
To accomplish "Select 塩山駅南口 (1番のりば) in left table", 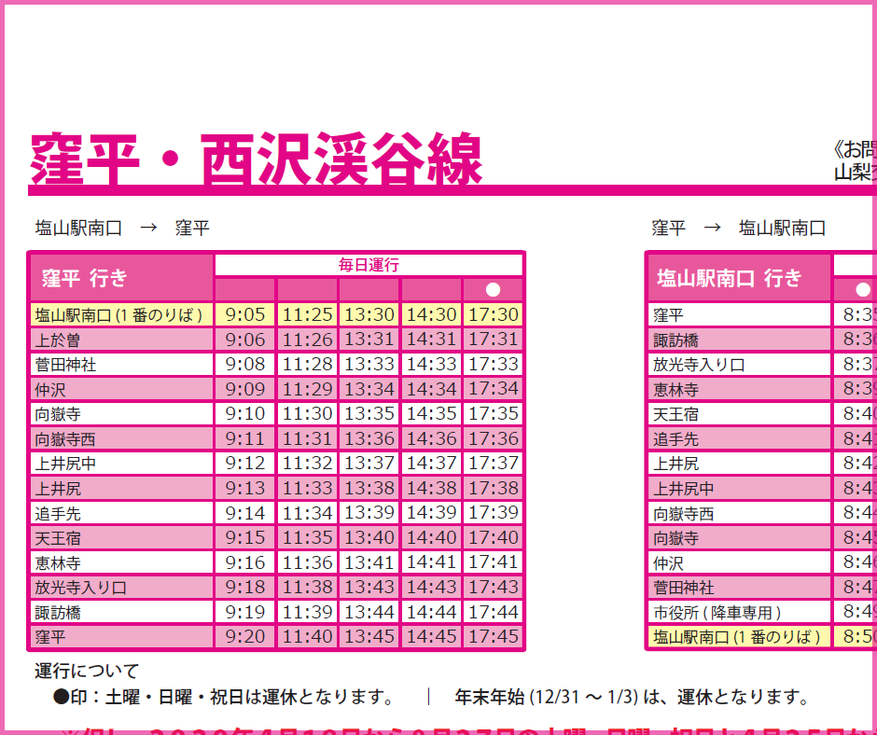I will 121,315.
